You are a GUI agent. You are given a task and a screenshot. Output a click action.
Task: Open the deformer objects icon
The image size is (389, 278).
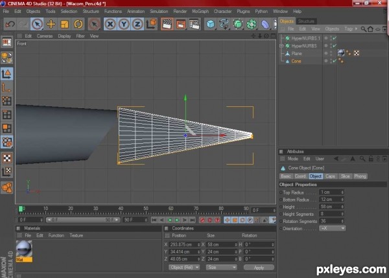(x=265, y=24)
